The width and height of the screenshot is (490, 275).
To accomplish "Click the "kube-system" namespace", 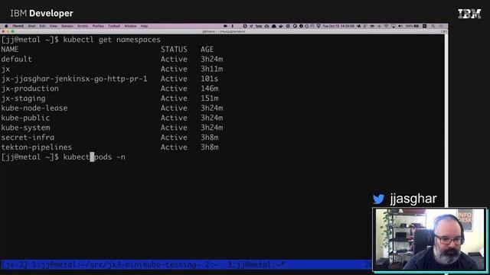I will click(x=25, y=128).
